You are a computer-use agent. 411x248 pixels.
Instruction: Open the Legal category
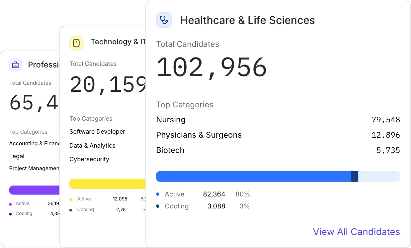[17, 156]
